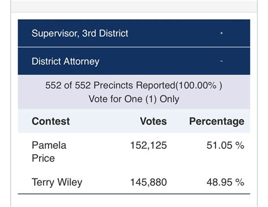Click the Pamela Price candidate name
268x207 pixels.
(49, 152)
